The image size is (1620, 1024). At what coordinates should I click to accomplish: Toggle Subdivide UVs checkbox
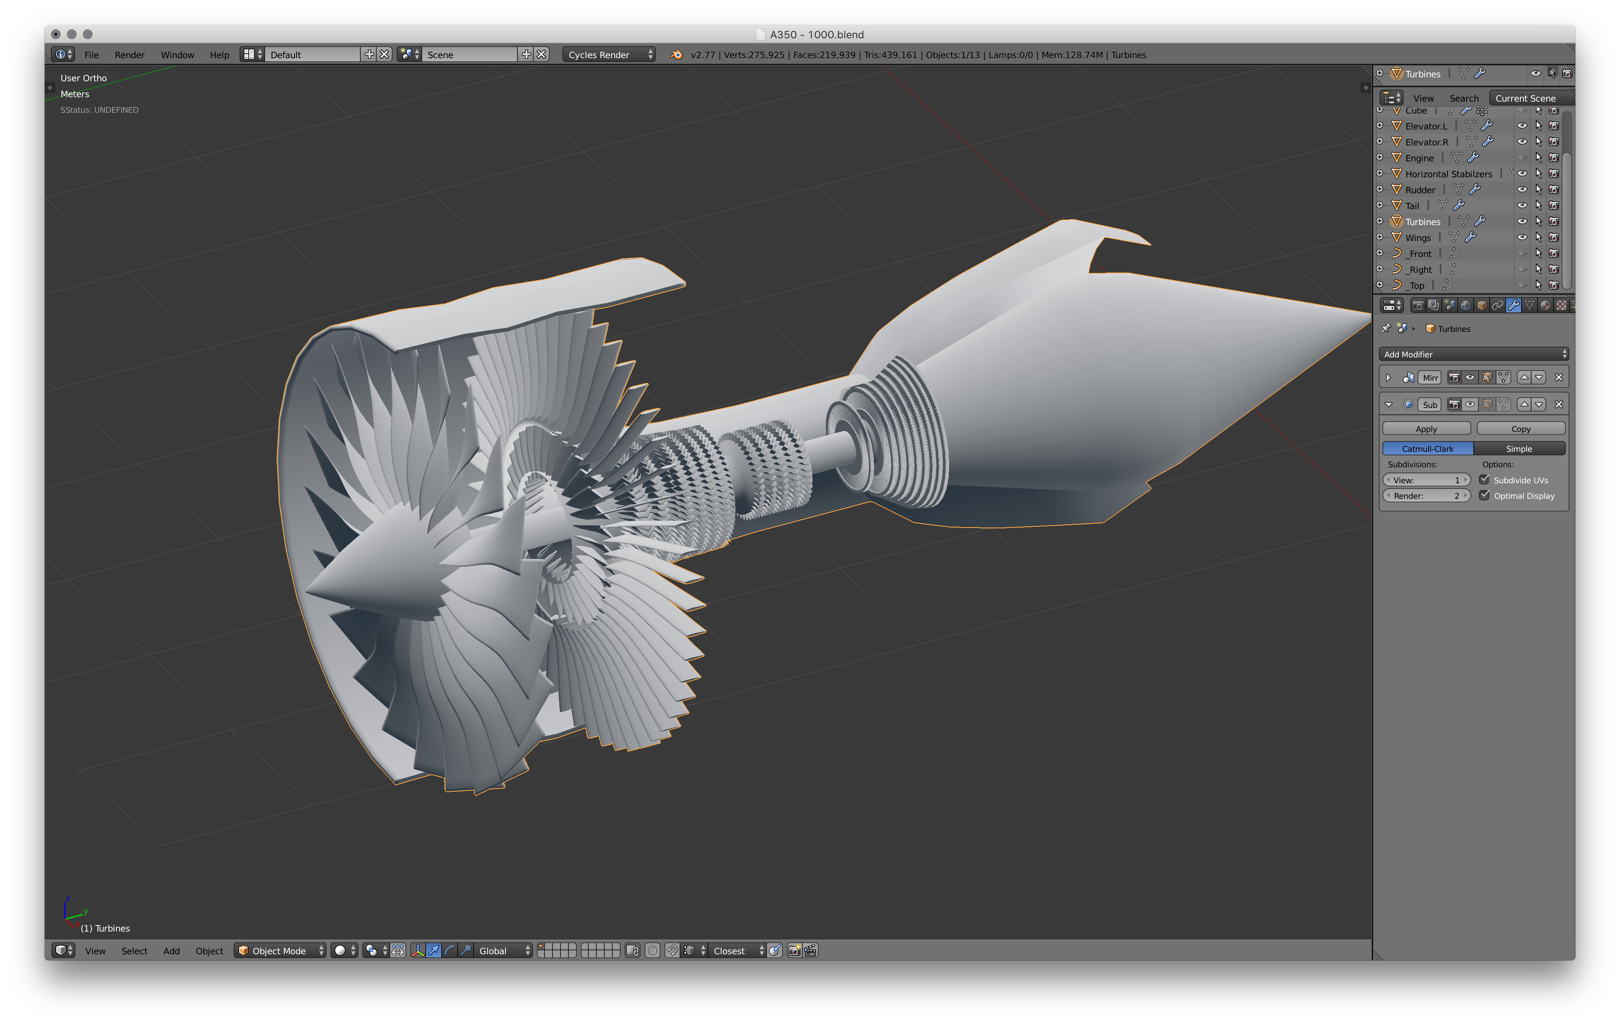click(1484, 479)
